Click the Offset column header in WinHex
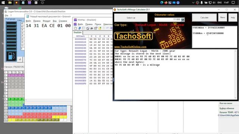Image resolution: width=239 pixels, height=134 pixels. click(x=80, y=36)
